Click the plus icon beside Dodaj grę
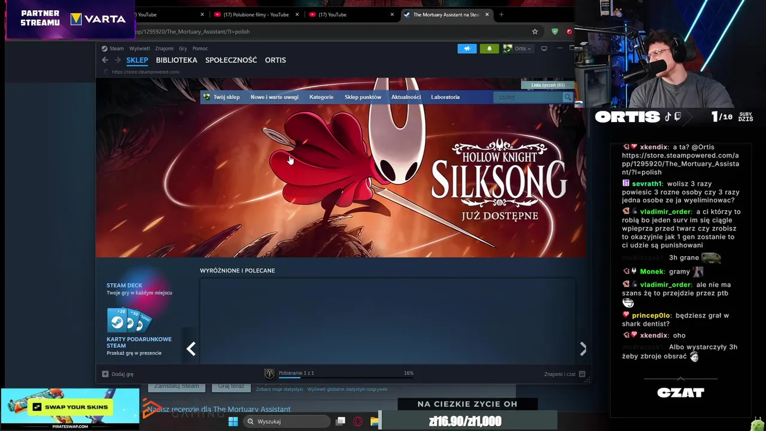Image resolution: width=766 pixels, height=431 pixels. (105, 374)
